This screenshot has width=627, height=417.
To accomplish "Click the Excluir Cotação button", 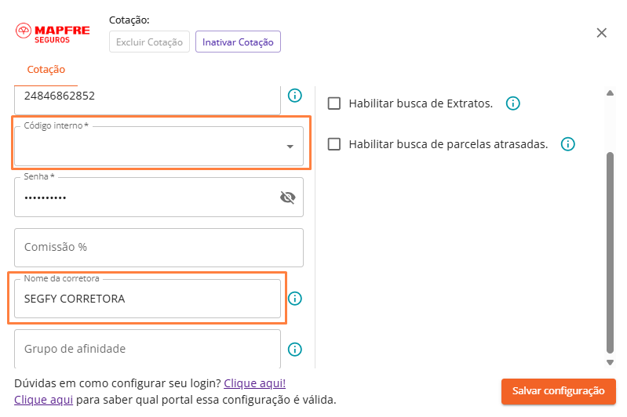I will click(x=149, y=42).
